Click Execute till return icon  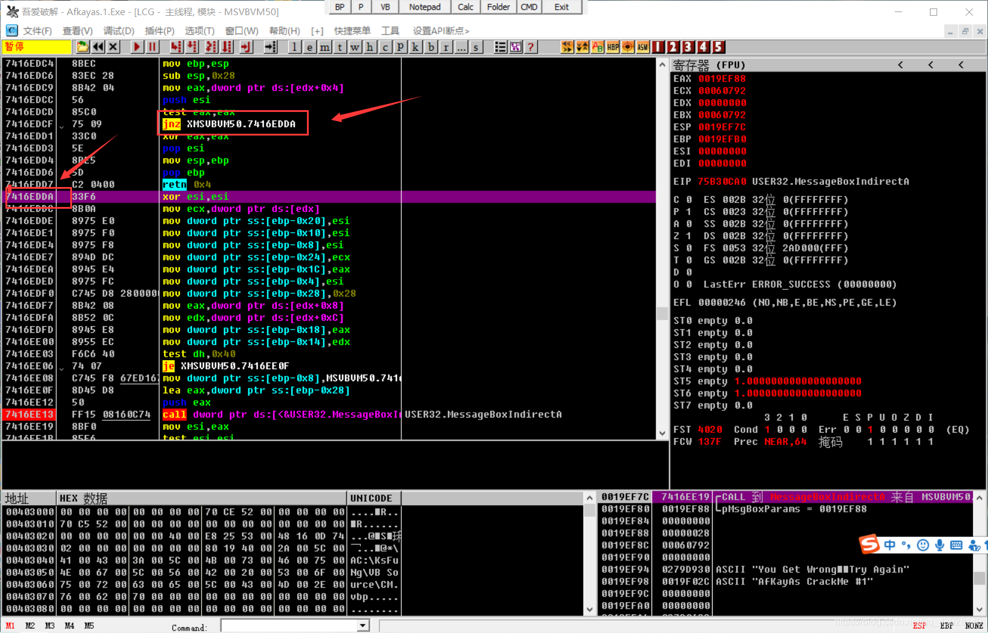(246, 47)
